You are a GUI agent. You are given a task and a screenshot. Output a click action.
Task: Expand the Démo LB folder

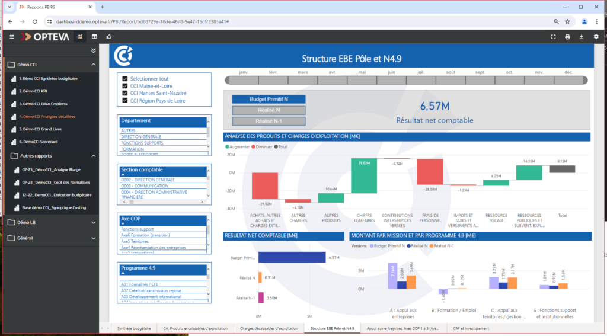point(93,222)
